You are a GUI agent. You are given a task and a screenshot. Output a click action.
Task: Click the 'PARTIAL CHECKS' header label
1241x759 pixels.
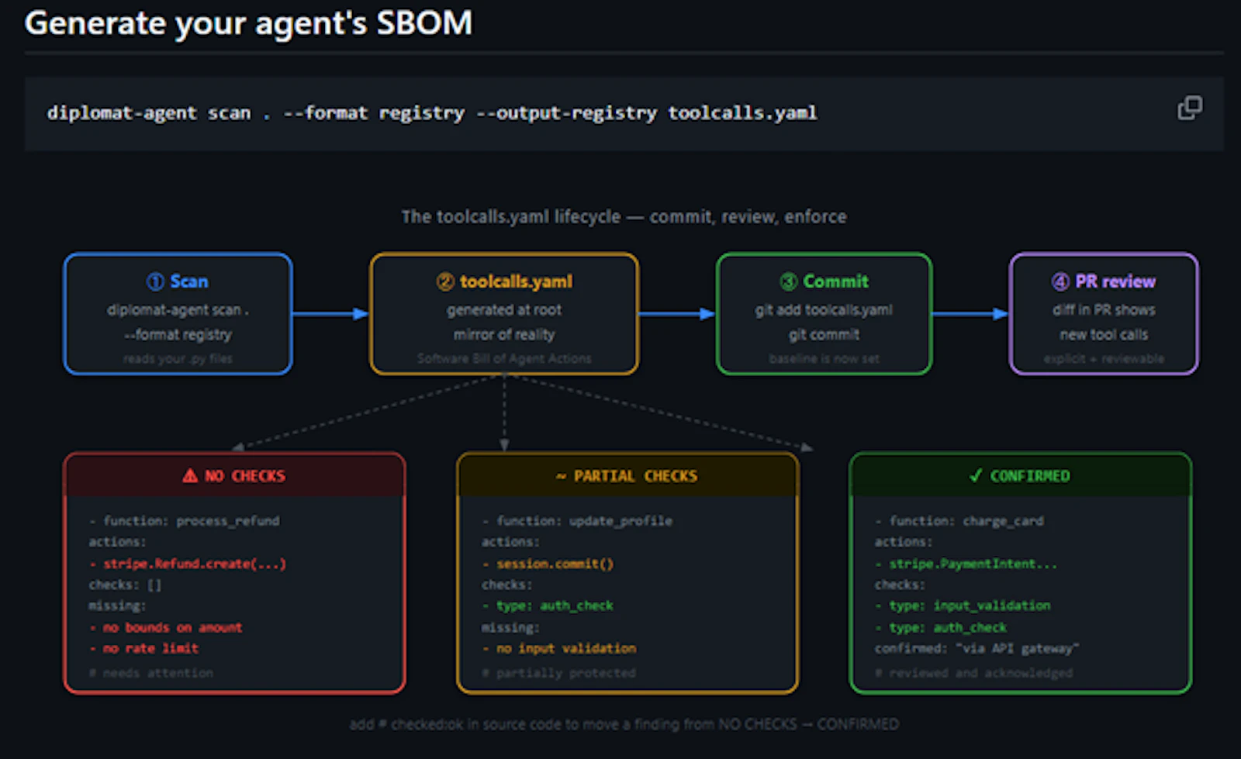(x=635, y=476)
